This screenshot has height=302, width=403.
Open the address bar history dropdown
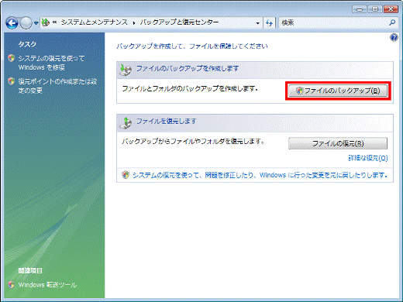point(257,23)
